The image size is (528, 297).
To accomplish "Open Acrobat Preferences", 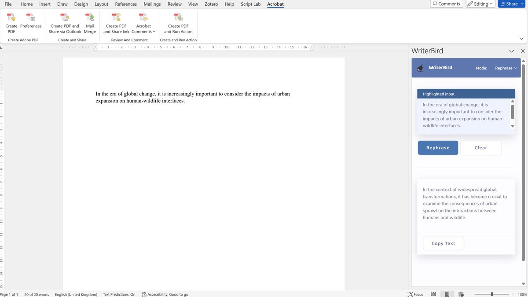I will [30, 23].
